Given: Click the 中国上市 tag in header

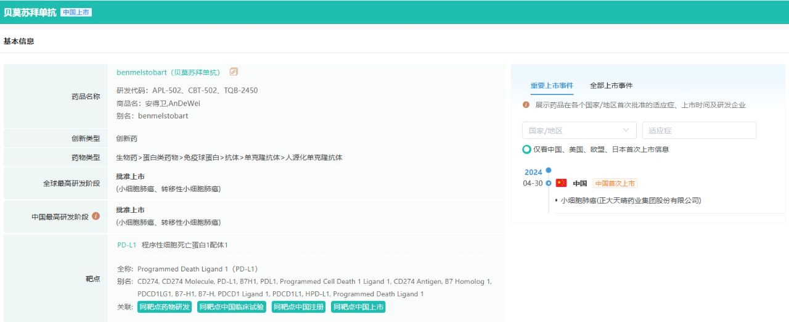Looking at the screenshot, I should [76, 12].
